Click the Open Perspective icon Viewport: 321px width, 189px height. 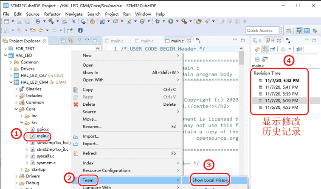coord(289,31)
